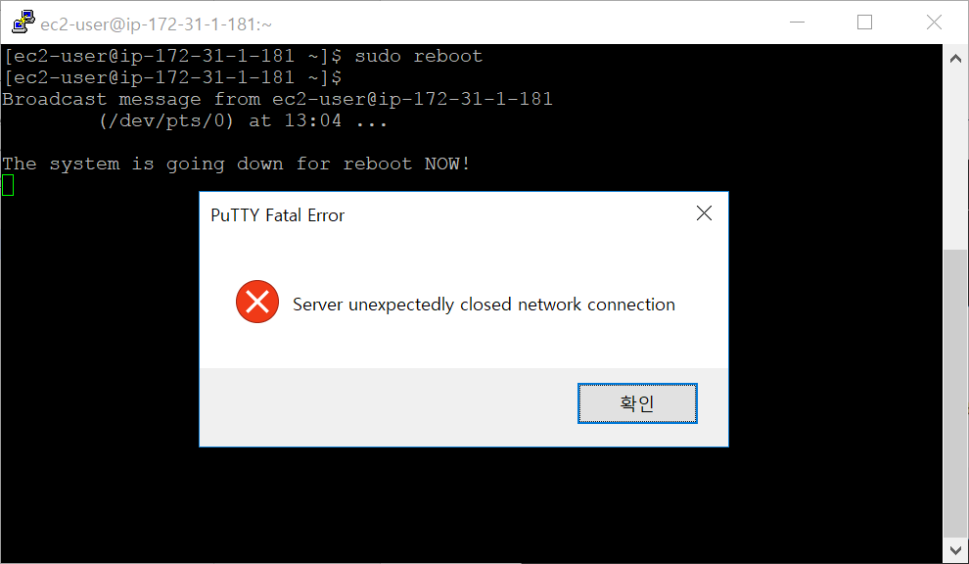Click the empty second shell prompt line

pos(172,78)
